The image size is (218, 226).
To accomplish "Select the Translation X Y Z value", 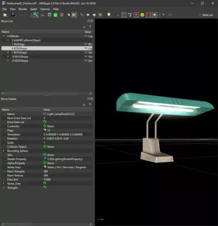I will click(63, 135).
